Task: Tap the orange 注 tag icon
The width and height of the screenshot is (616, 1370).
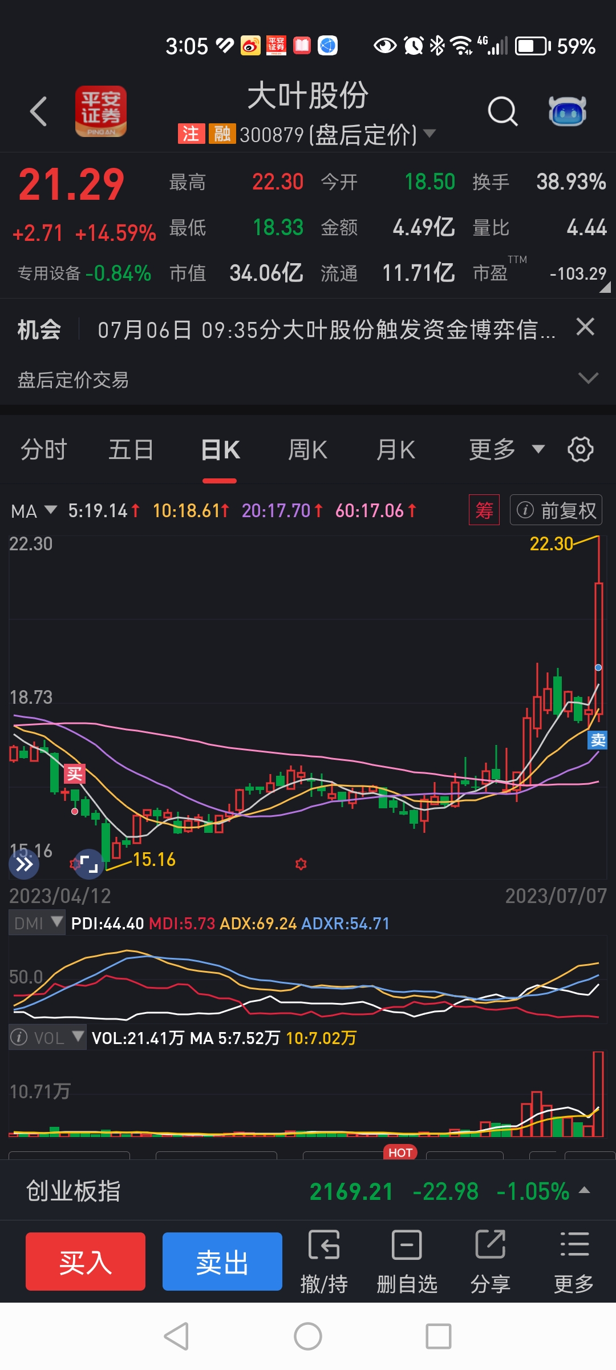Action: click(191, 134)
